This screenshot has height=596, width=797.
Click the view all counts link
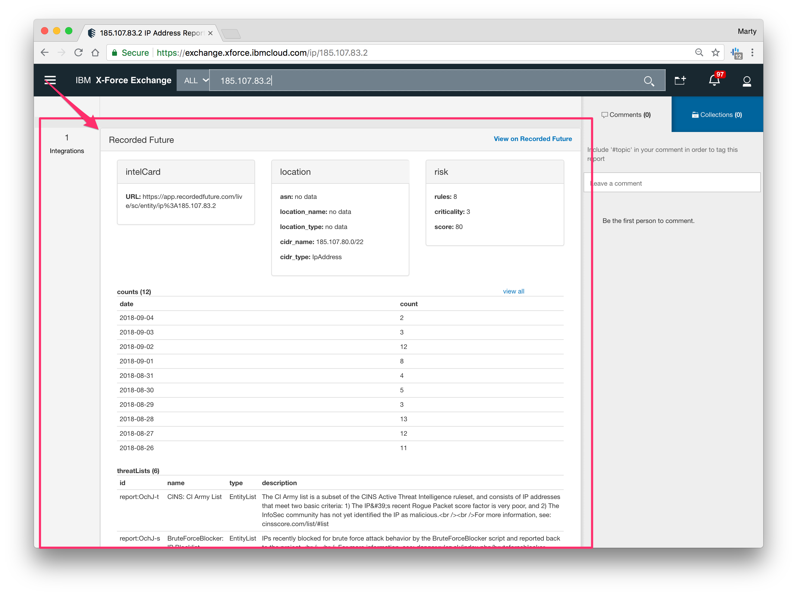pos(513,291)
